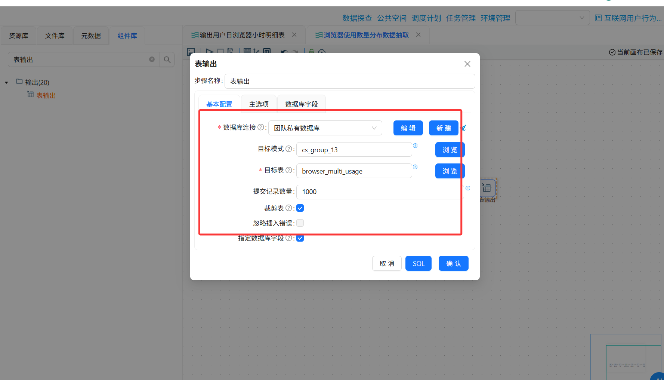The height and width of the screenshot is (380, 664).
Task: Click help icon beside 裁剪表 label
Action: coord(289,208)
